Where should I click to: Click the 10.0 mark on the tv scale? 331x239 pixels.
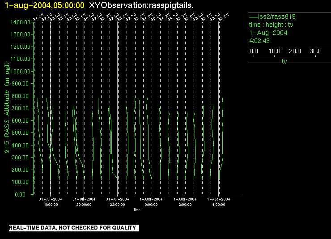275,51
